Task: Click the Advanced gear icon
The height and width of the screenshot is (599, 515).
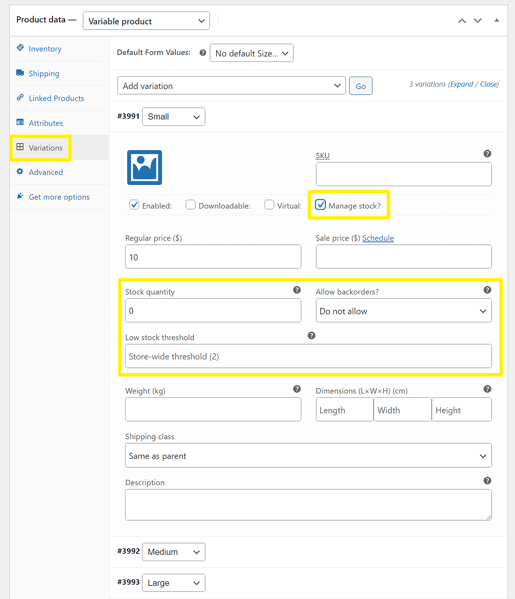Action: [x=20, y=171]
